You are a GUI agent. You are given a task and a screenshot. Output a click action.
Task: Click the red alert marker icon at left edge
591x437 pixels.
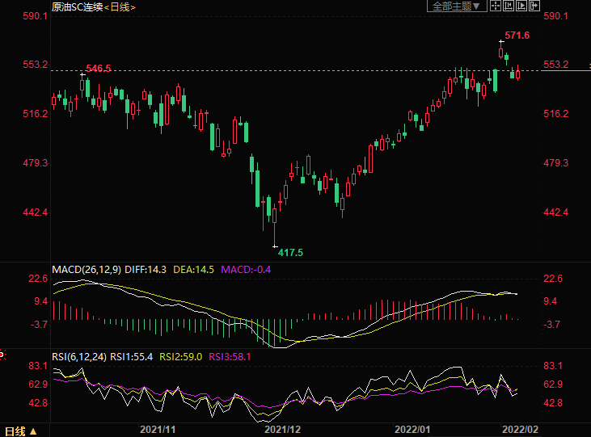coord(2,353)
